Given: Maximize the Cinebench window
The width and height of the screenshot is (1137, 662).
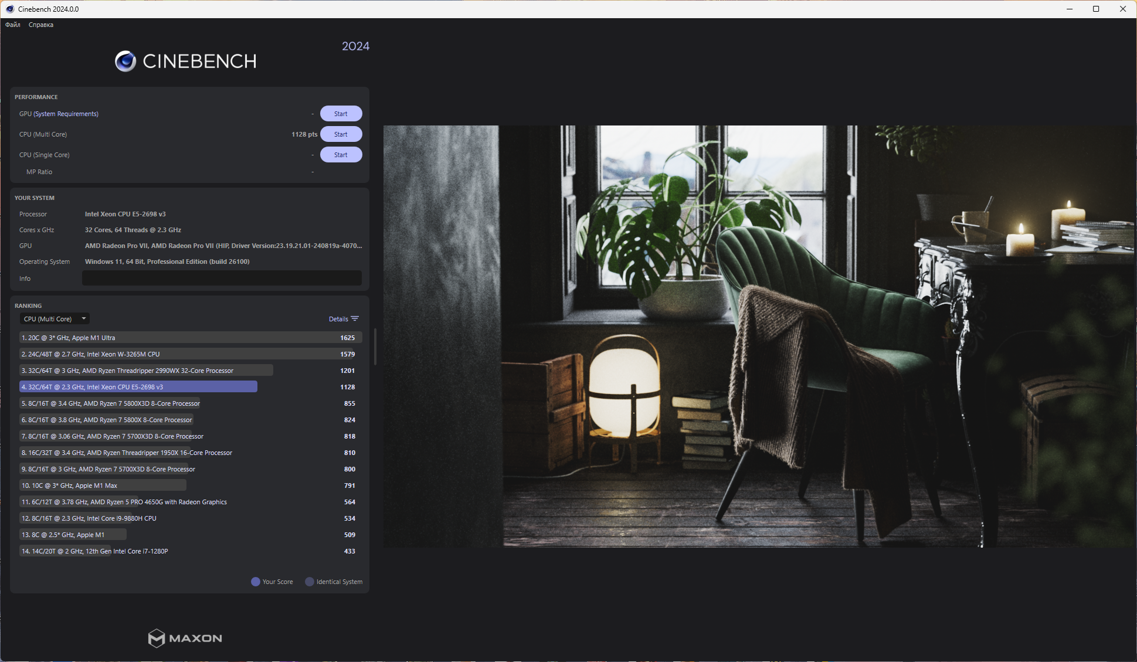Looking at the screenshot, I should tap(1096, 9).
